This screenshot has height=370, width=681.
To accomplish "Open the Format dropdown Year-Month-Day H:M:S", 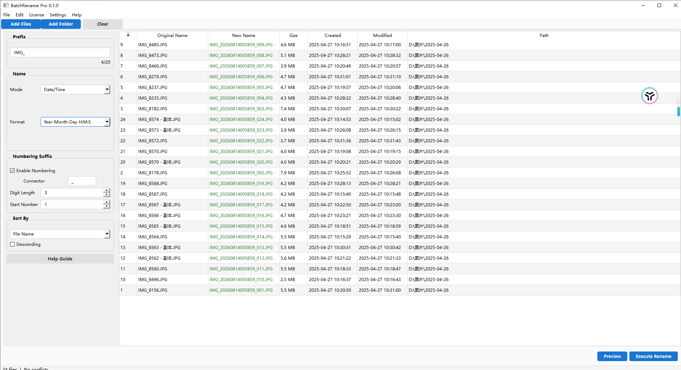I will pos(75,122).
